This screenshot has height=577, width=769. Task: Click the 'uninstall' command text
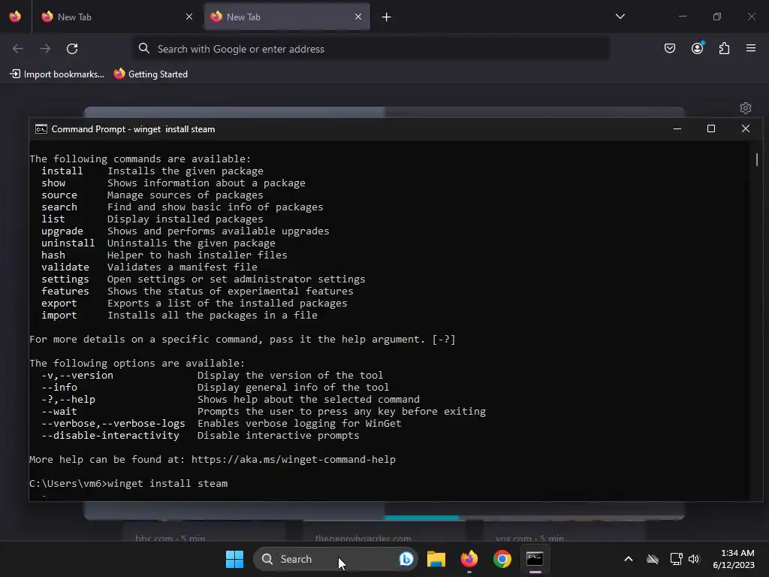tap(68, 243)
